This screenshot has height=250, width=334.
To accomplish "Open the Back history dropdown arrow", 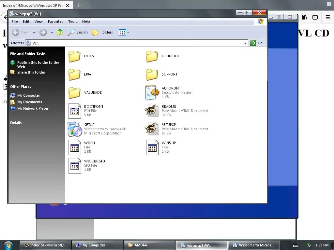I will [34, 33].
